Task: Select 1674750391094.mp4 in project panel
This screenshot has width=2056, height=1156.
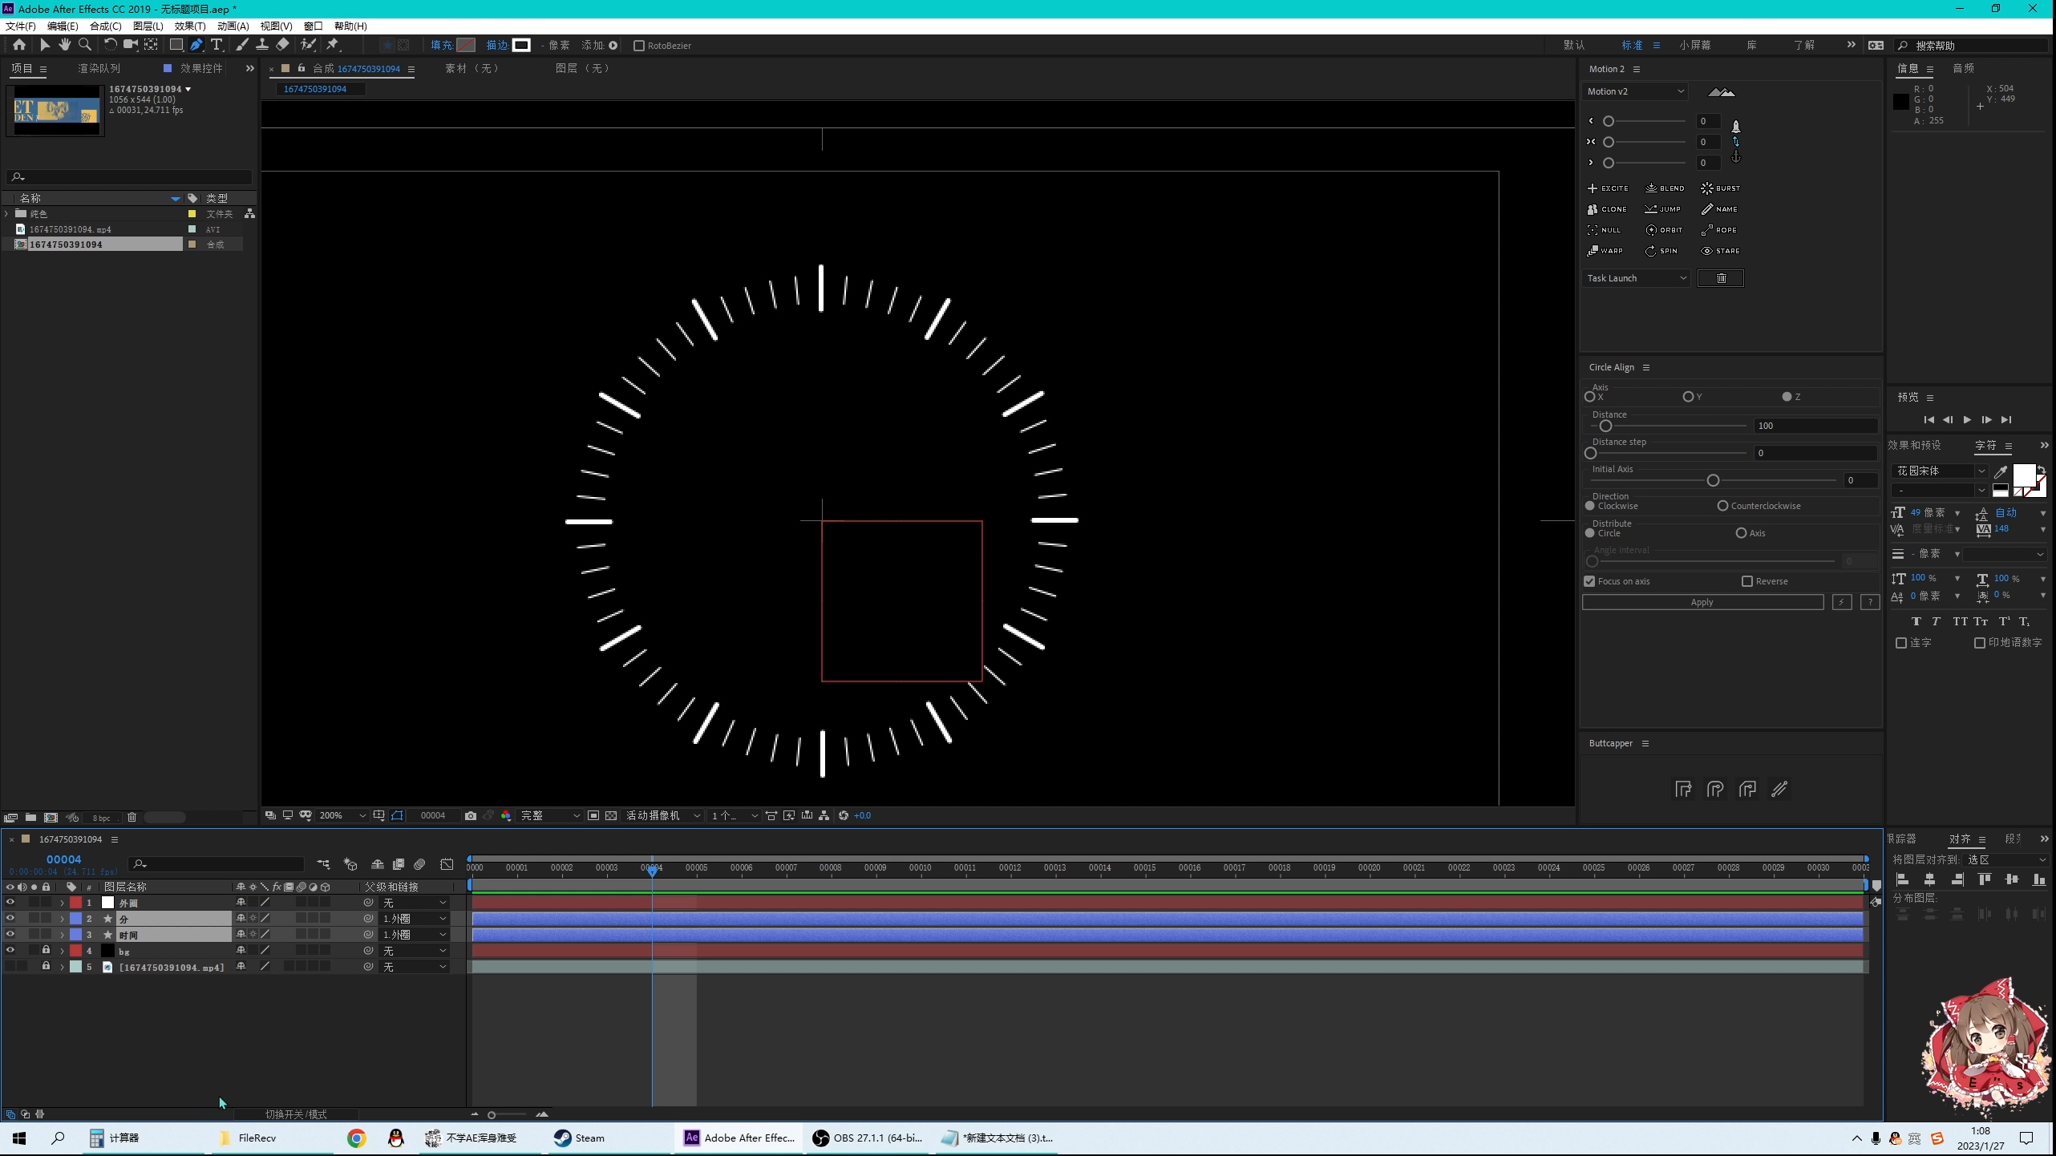Action: point(71,229)
